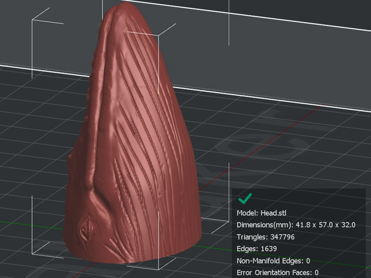Click the Dimensions(mm) 41.8 x 57.0 x 32.0 line
Screen dimensions: 371x278
(x=296, y=225)
